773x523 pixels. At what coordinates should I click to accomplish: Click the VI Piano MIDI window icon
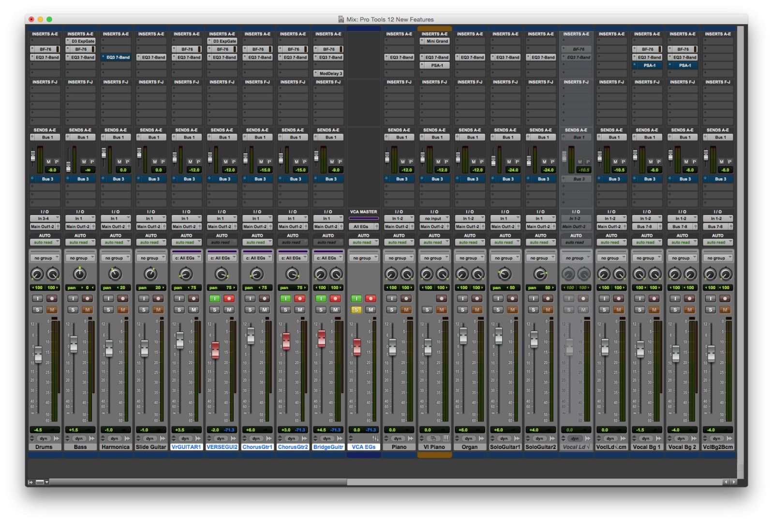[x=434, y=438]
